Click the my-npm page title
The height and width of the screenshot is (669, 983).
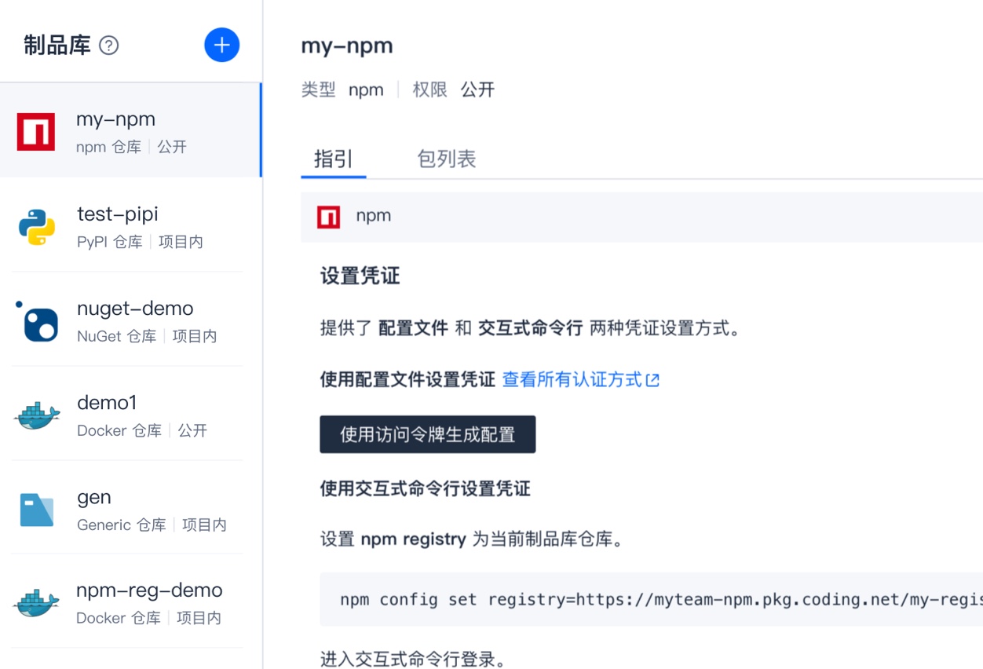coord(347,46)
